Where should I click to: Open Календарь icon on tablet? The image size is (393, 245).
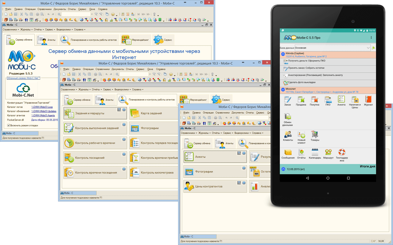coord(315,154)
